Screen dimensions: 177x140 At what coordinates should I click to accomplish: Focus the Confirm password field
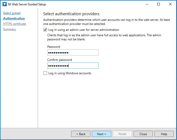tap(73, 66)
